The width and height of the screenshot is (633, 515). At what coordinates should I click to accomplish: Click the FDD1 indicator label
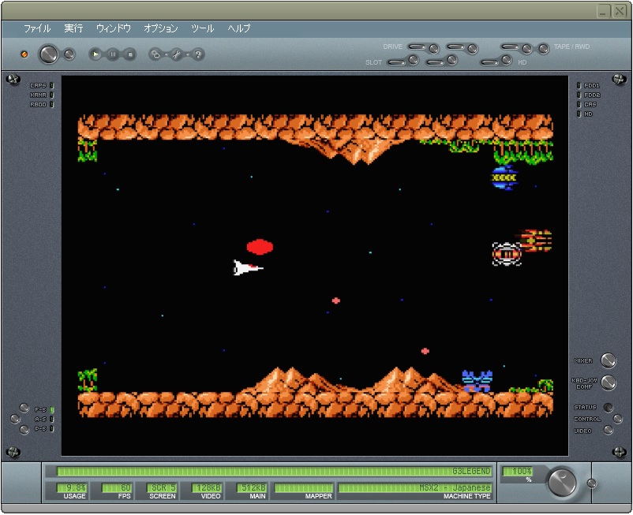pyautogui.click(x=592, y=85)
